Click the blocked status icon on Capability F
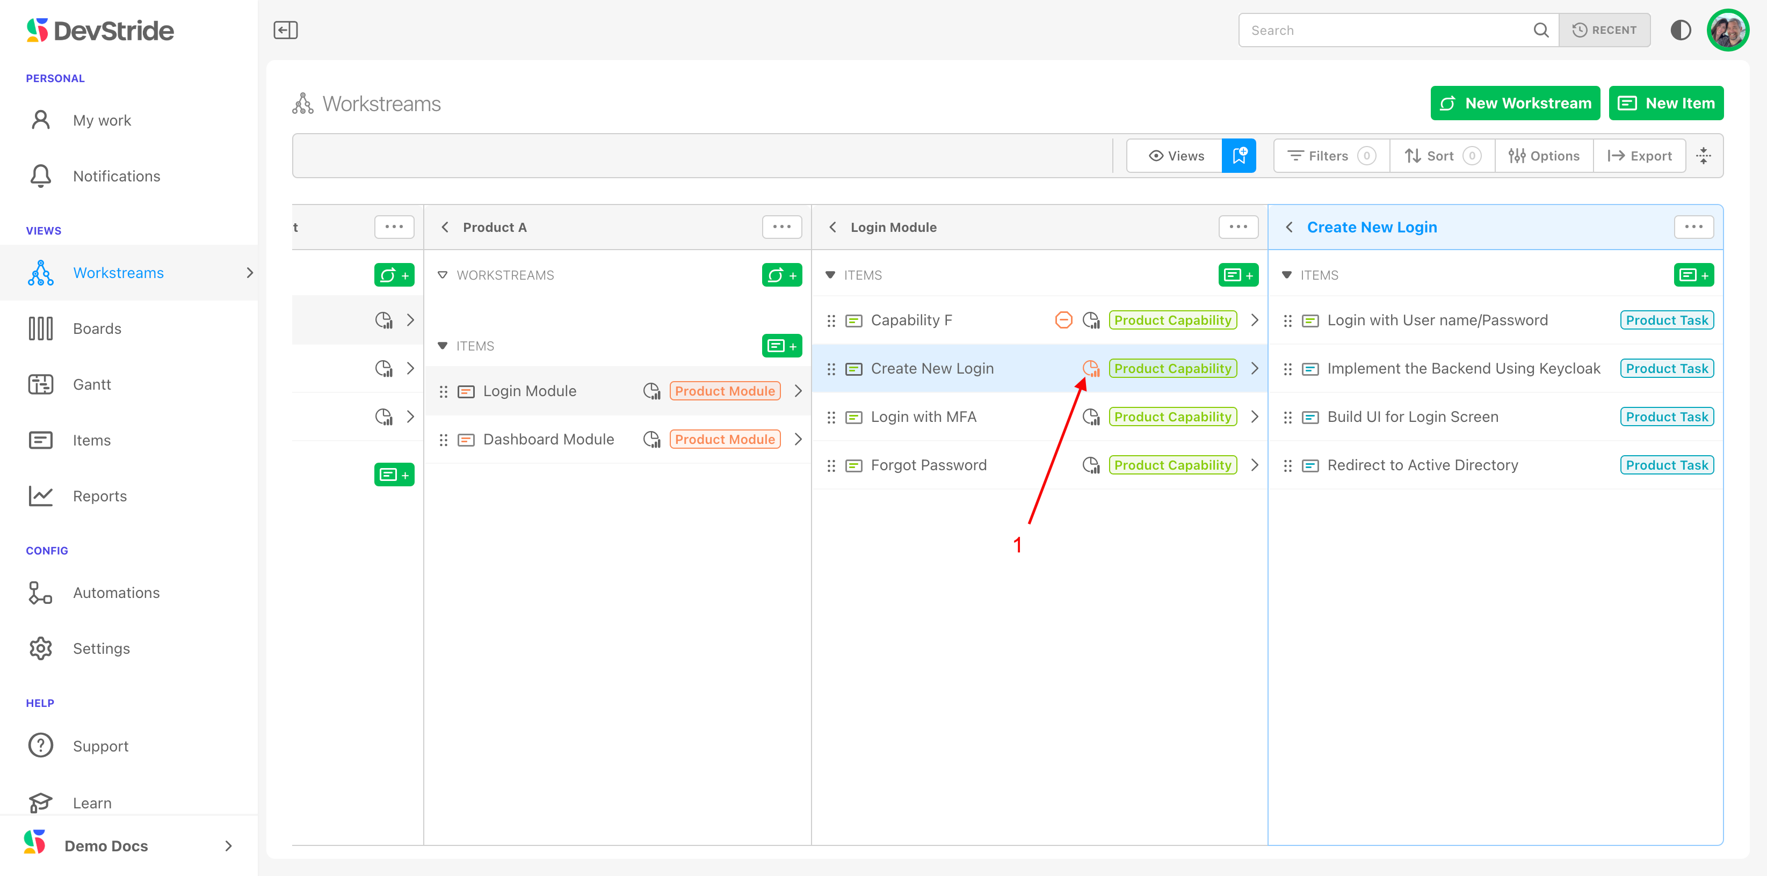Screen dimensions: 1767x876 point(1063,320)
